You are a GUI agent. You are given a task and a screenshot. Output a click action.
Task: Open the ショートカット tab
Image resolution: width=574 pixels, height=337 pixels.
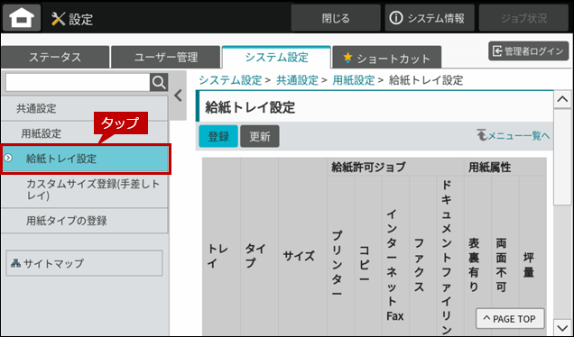pos(387,58)
